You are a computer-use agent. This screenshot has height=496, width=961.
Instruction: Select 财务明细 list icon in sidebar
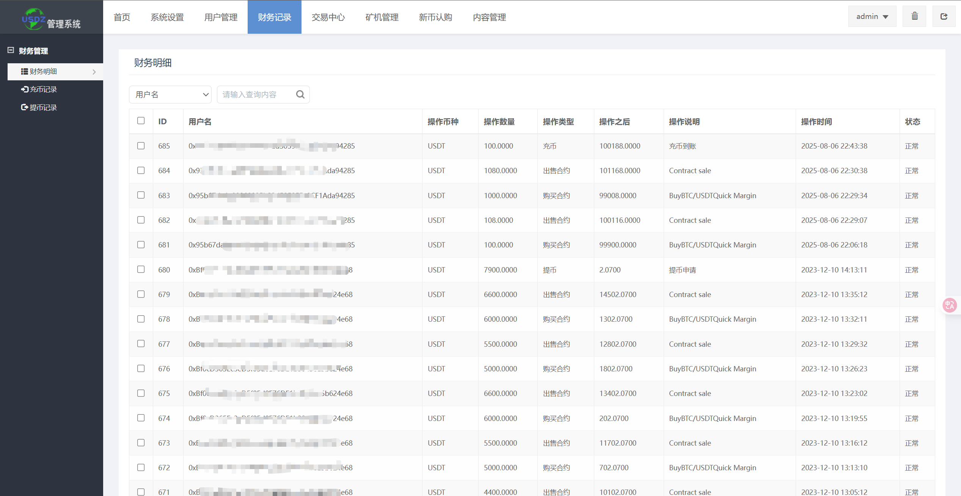(25, 72)
